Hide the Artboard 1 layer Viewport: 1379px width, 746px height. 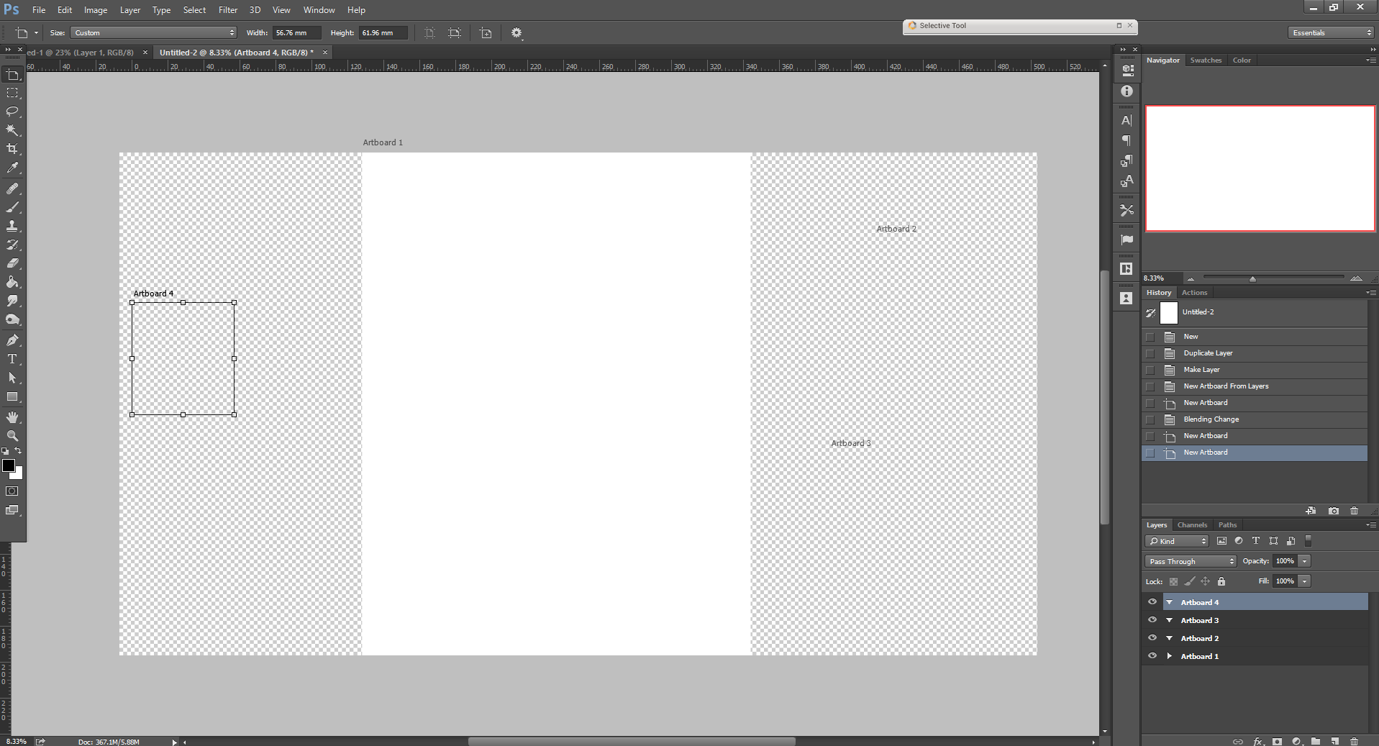[1152, 656]
